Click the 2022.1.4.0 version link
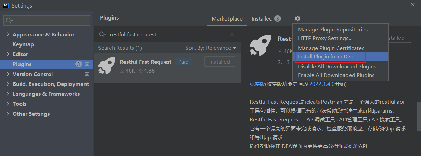This screenshot has height=156, width=421. 322,84
